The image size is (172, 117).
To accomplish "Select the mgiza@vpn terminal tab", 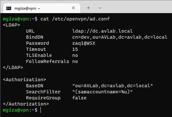I will tap(42, 8).
